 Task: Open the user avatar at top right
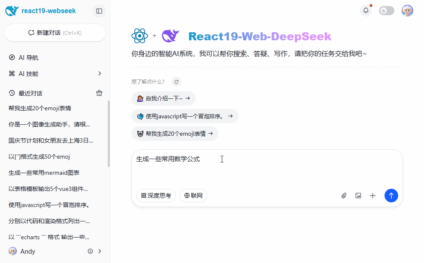(x=407, y=11)
